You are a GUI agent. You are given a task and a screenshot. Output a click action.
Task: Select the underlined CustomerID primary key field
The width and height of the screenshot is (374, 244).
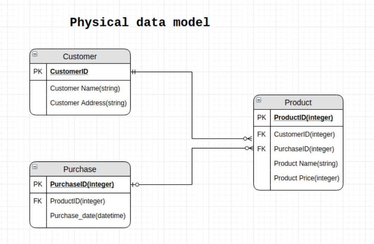tap(69, 71)
